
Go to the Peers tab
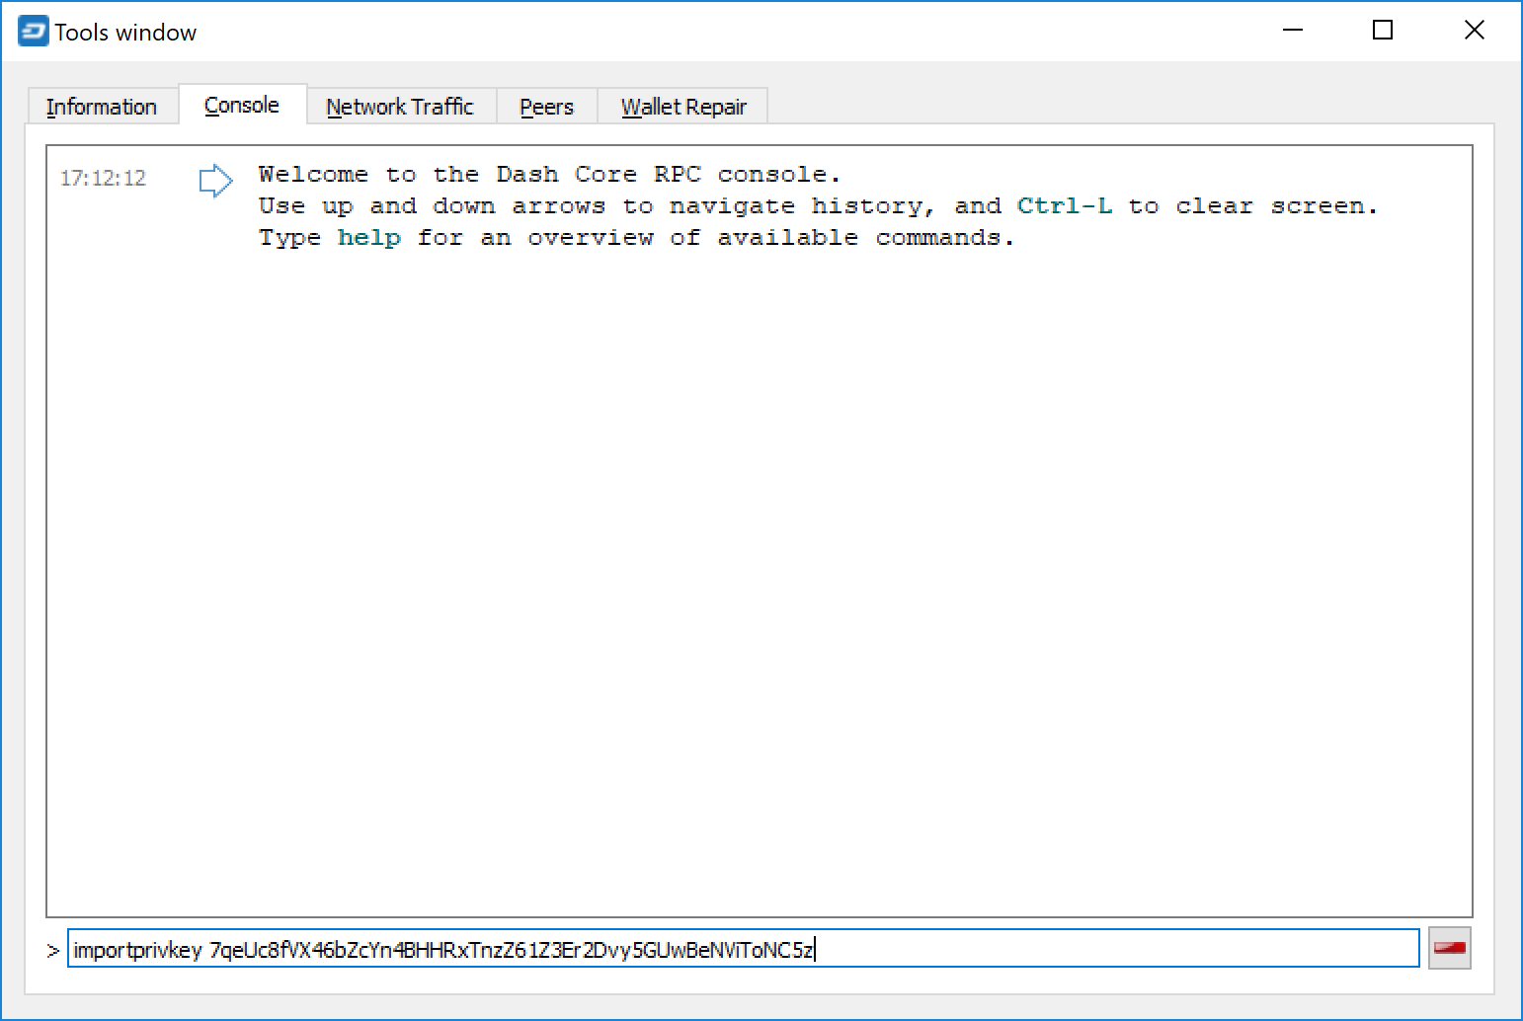pyautogui.click(x=546, y=107)
